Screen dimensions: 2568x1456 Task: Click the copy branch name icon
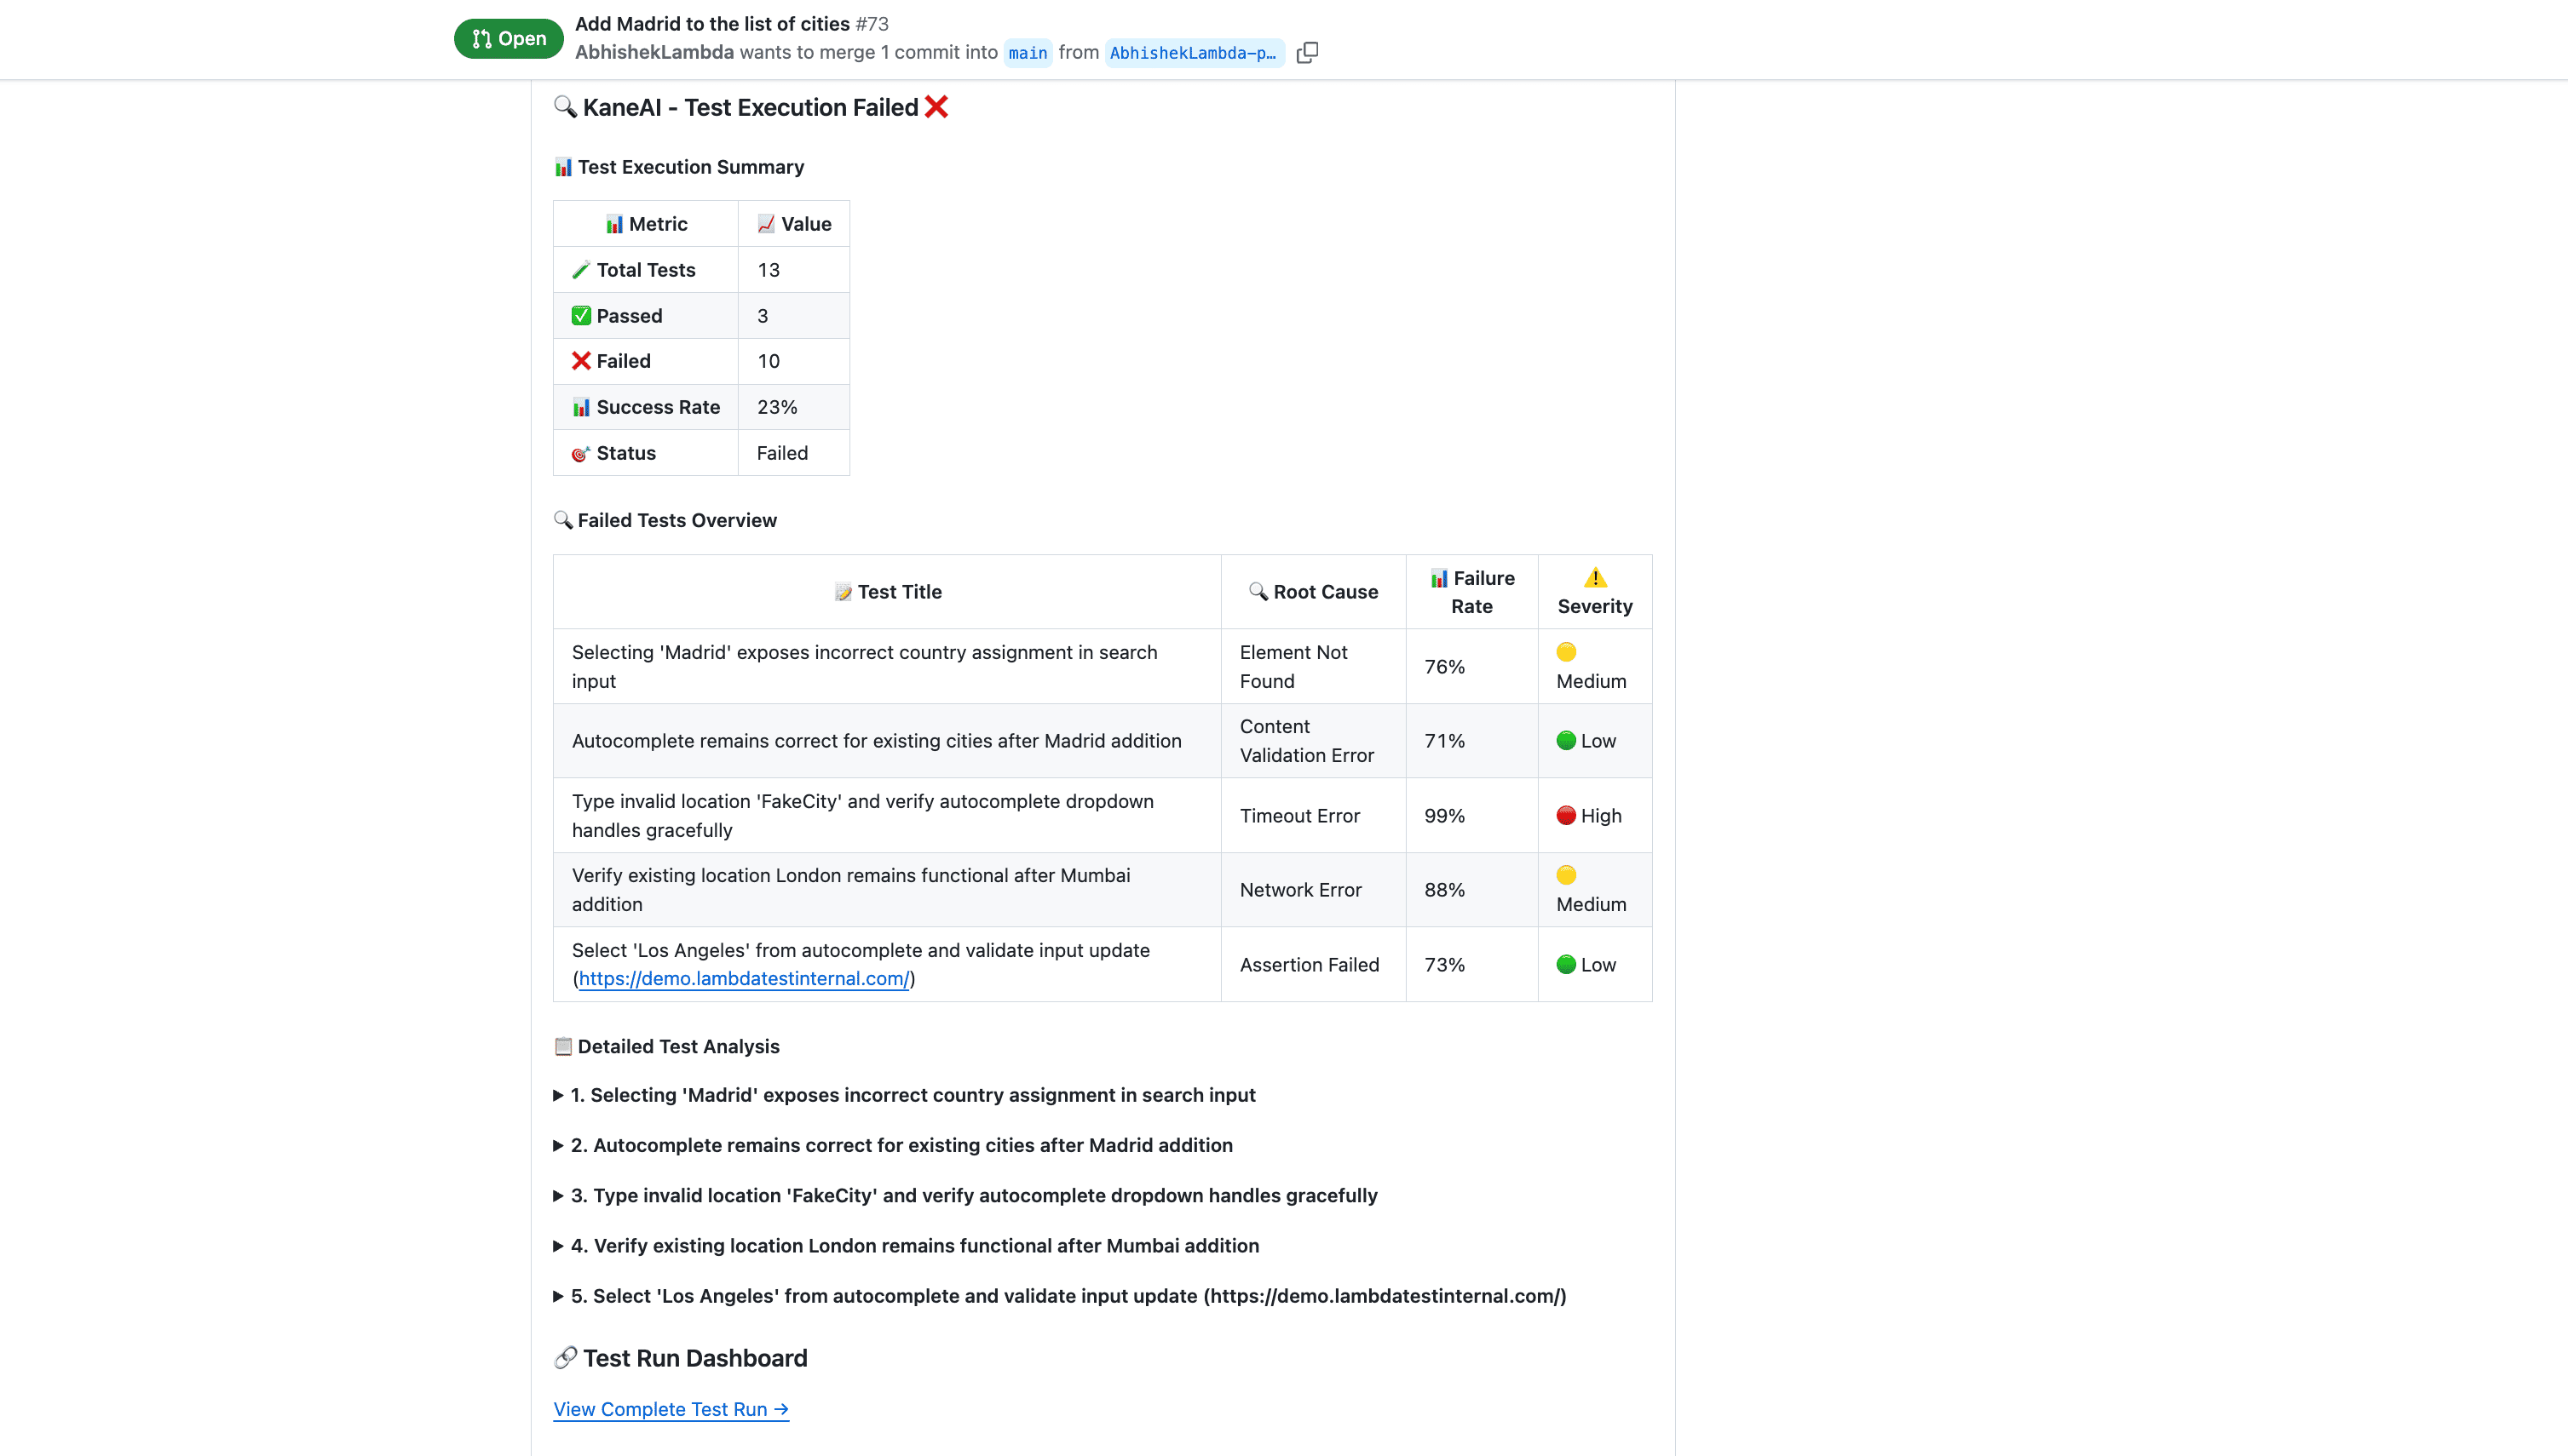1306,53
